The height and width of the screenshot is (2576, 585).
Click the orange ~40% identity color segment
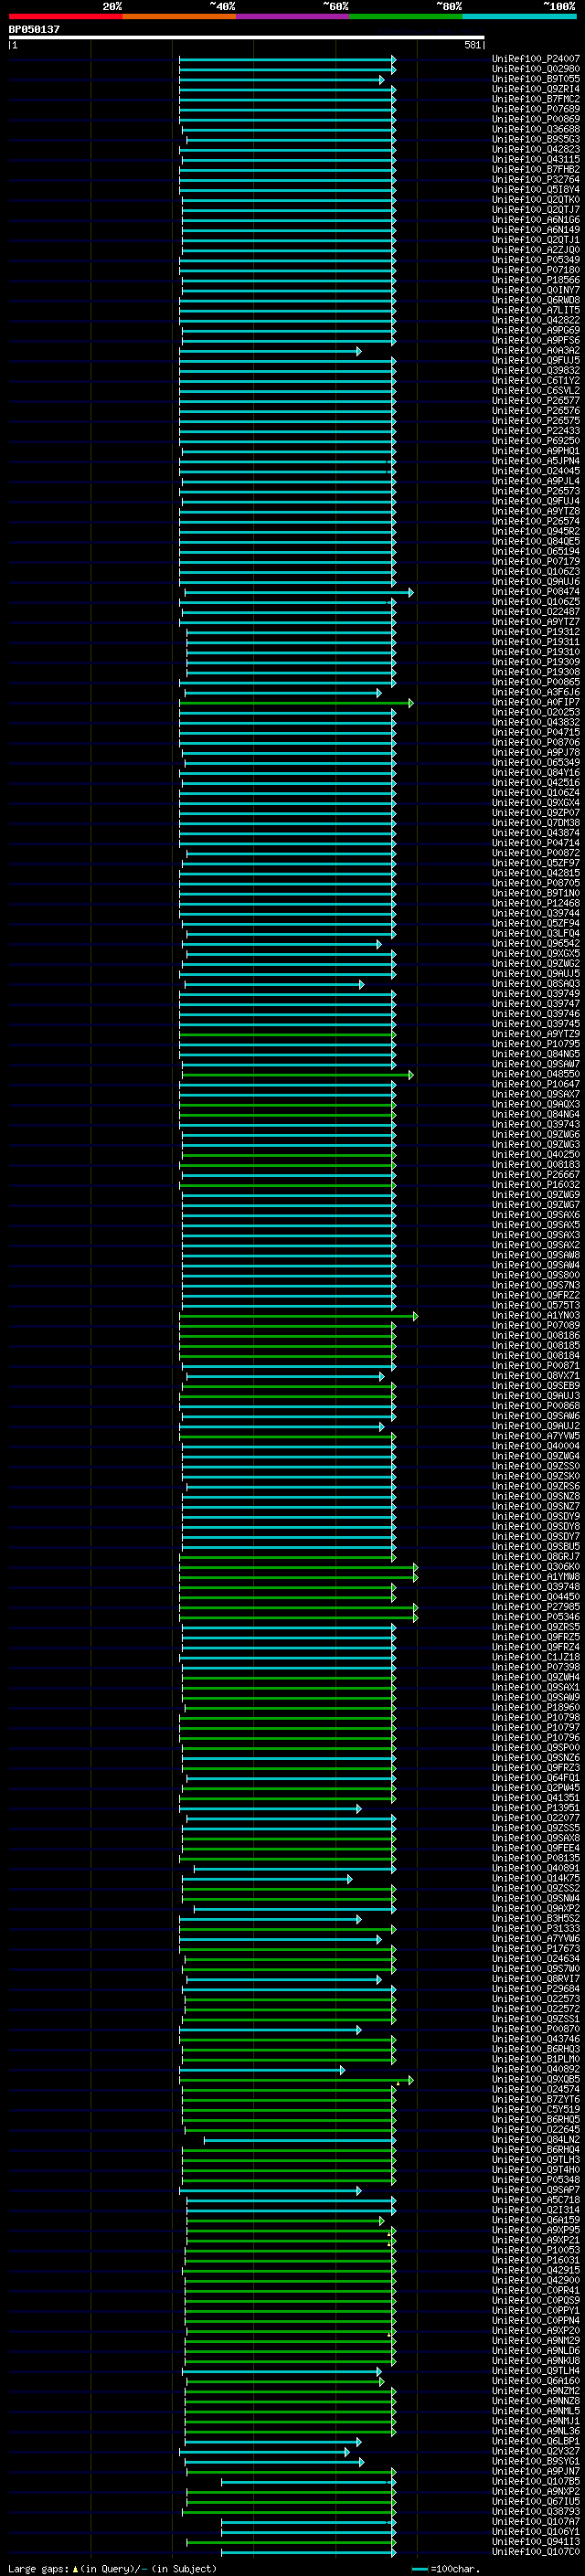click(x=179, y=16)
